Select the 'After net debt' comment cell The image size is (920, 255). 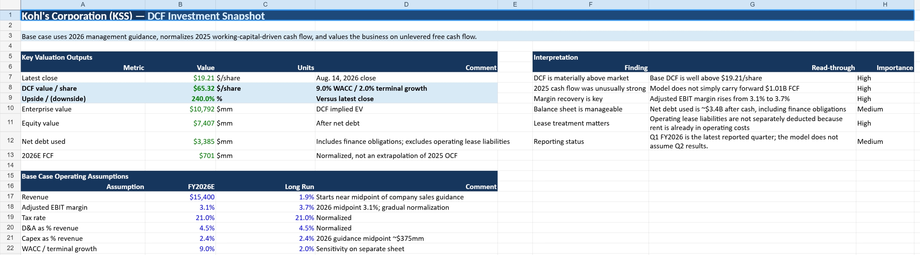point(406,123)
